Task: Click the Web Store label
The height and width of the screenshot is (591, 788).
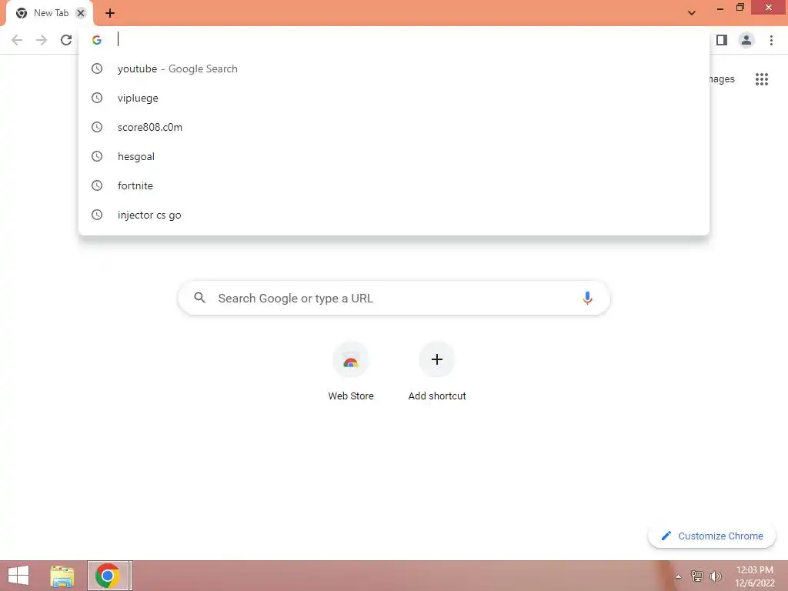Action: [x=351, y=396]
